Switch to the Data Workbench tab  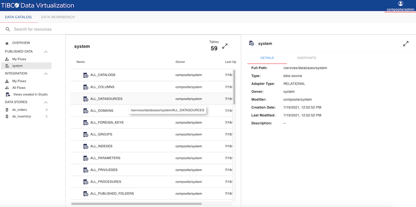click(x=58, y=17)
